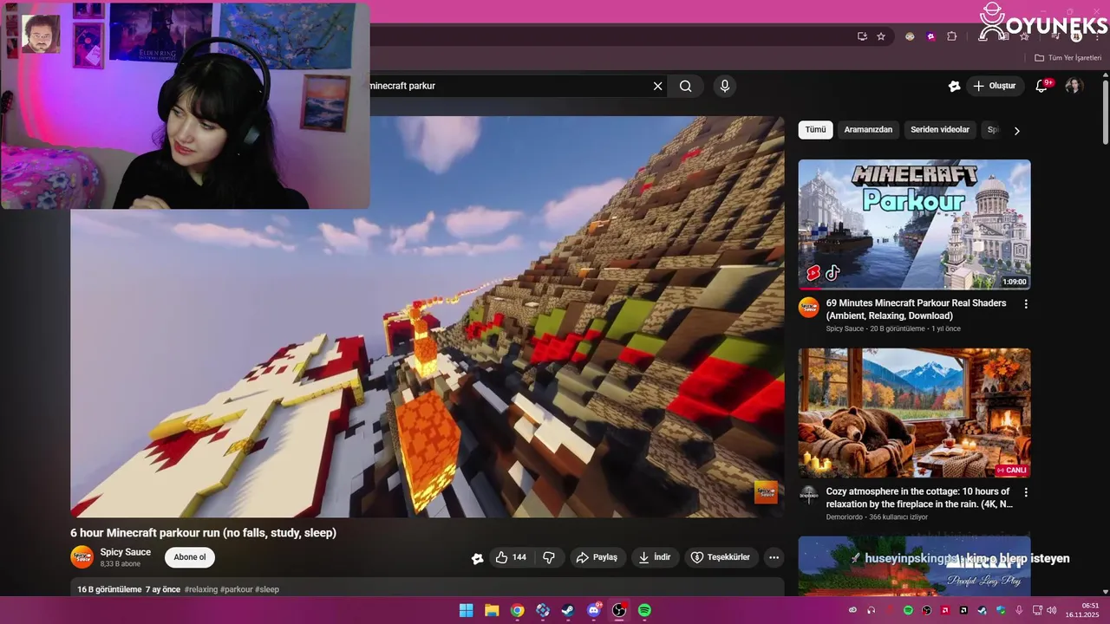Start voice search with the microphone icon

click(725, 86)
